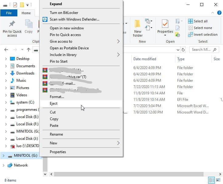The height and width of the screenshot is (184, 223).
Task: Open the File tab
Action: pos(9,13)
